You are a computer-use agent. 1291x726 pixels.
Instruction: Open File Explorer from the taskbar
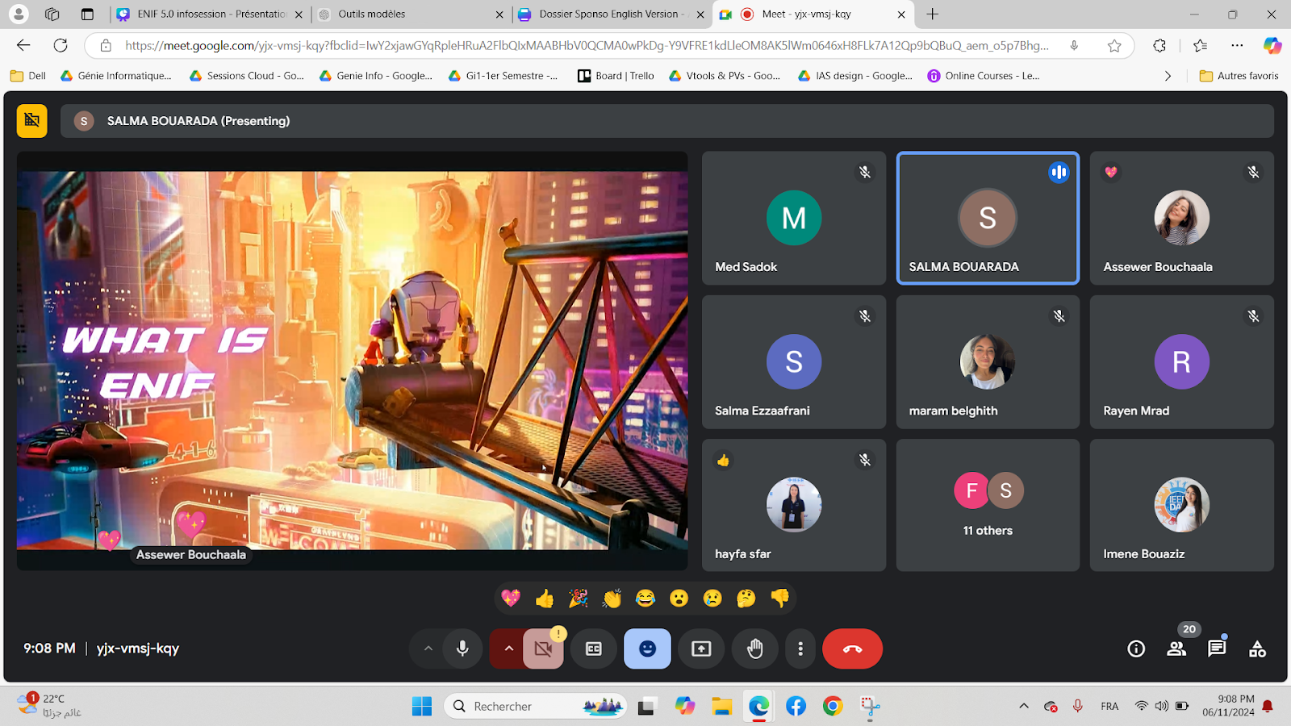[721, 707]
